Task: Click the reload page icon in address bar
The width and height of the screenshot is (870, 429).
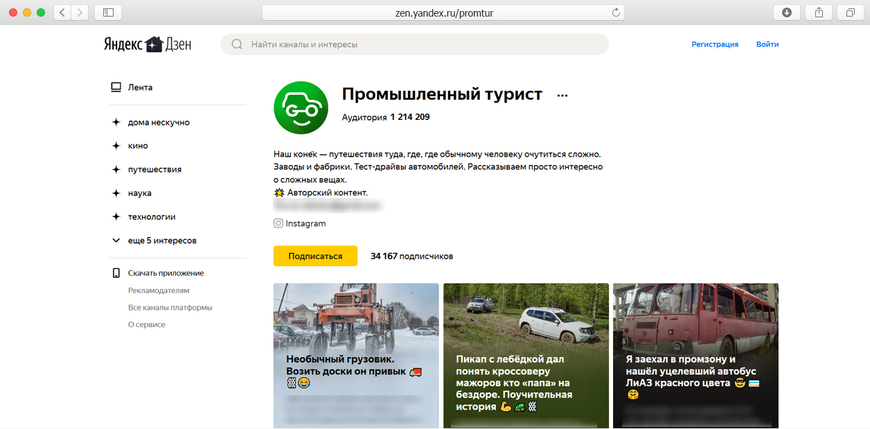Action: click(x=615, y=12)
